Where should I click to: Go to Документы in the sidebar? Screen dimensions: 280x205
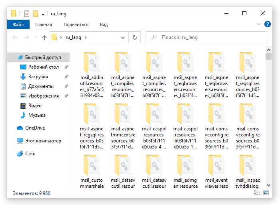41,86
